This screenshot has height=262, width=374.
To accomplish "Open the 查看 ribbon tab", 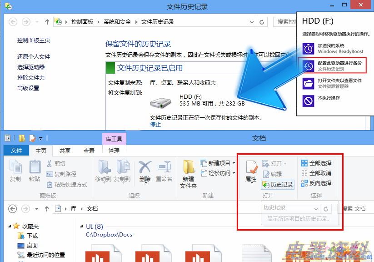I will click(x=89, y=151).
